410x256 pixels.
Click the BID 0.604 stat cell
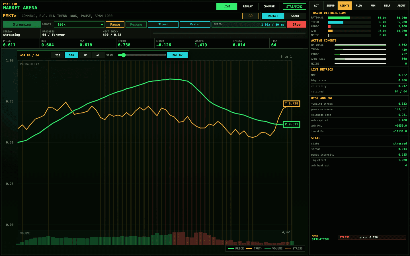(x=59, y=43)
